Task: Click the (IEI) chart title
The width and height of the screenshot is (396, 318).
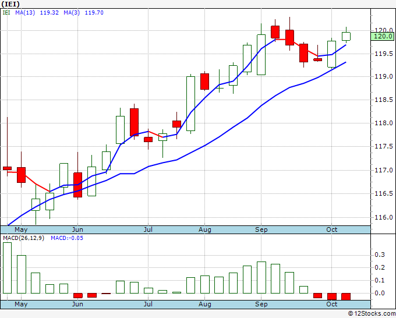Action: coord(10,4)
